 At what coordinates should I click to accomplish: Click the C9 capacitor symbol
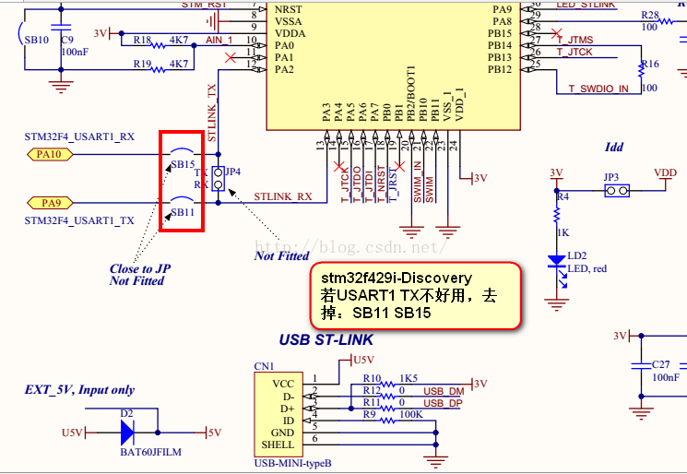tap(61, 27)
